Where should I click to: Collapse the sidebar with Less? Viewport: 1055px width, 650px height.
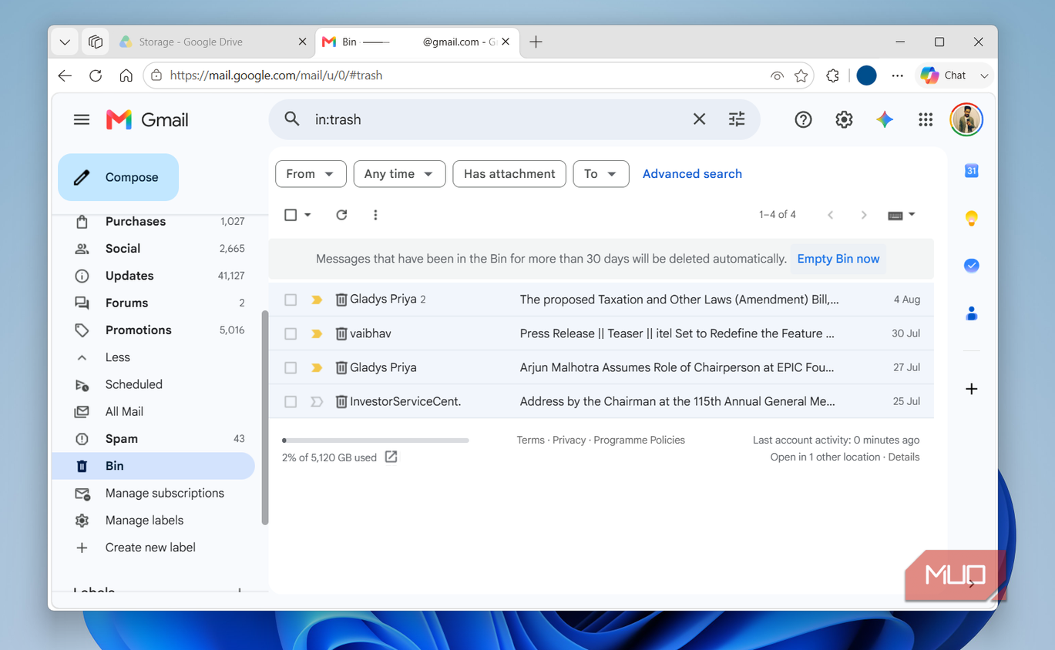click(x=117, y=357)
